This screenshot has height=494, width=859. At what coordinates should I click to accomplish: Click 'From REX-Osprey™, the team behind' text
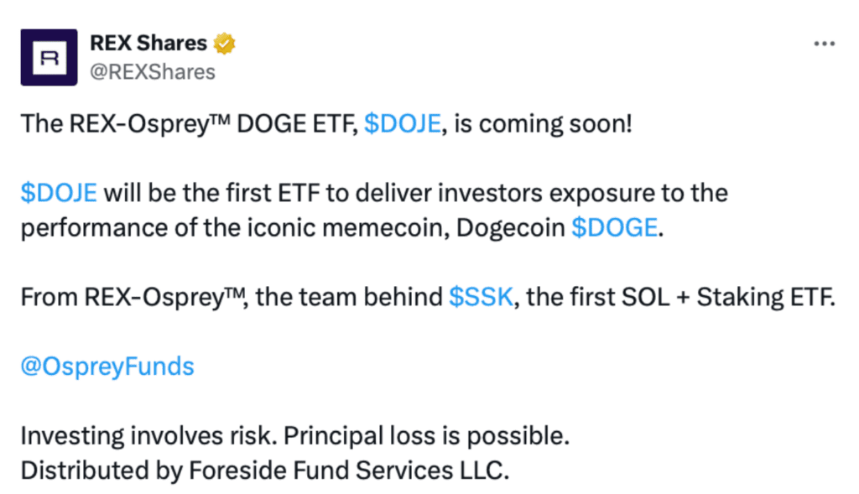coord(232,298)
